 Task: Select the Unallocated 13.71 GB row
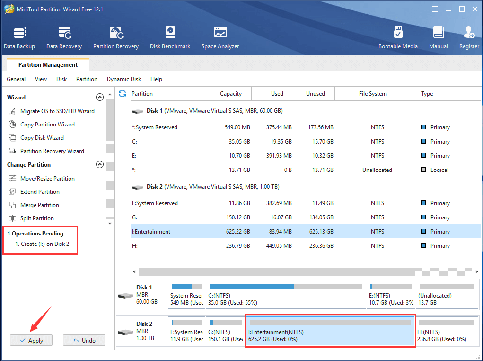tap(305, 170)
